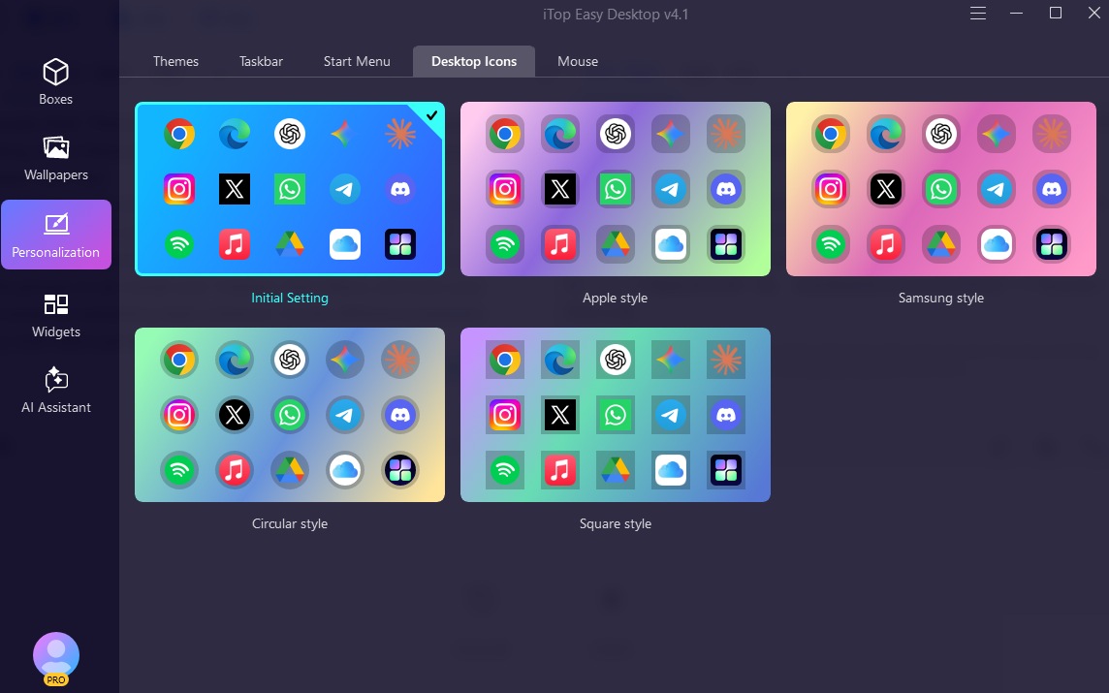
Task: Click the Desktop Icons tab
Action: [x=474, y=61]
